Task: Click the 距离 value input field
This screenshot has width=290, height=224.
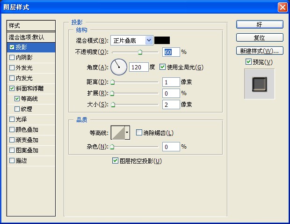Action: coord(171,82)
